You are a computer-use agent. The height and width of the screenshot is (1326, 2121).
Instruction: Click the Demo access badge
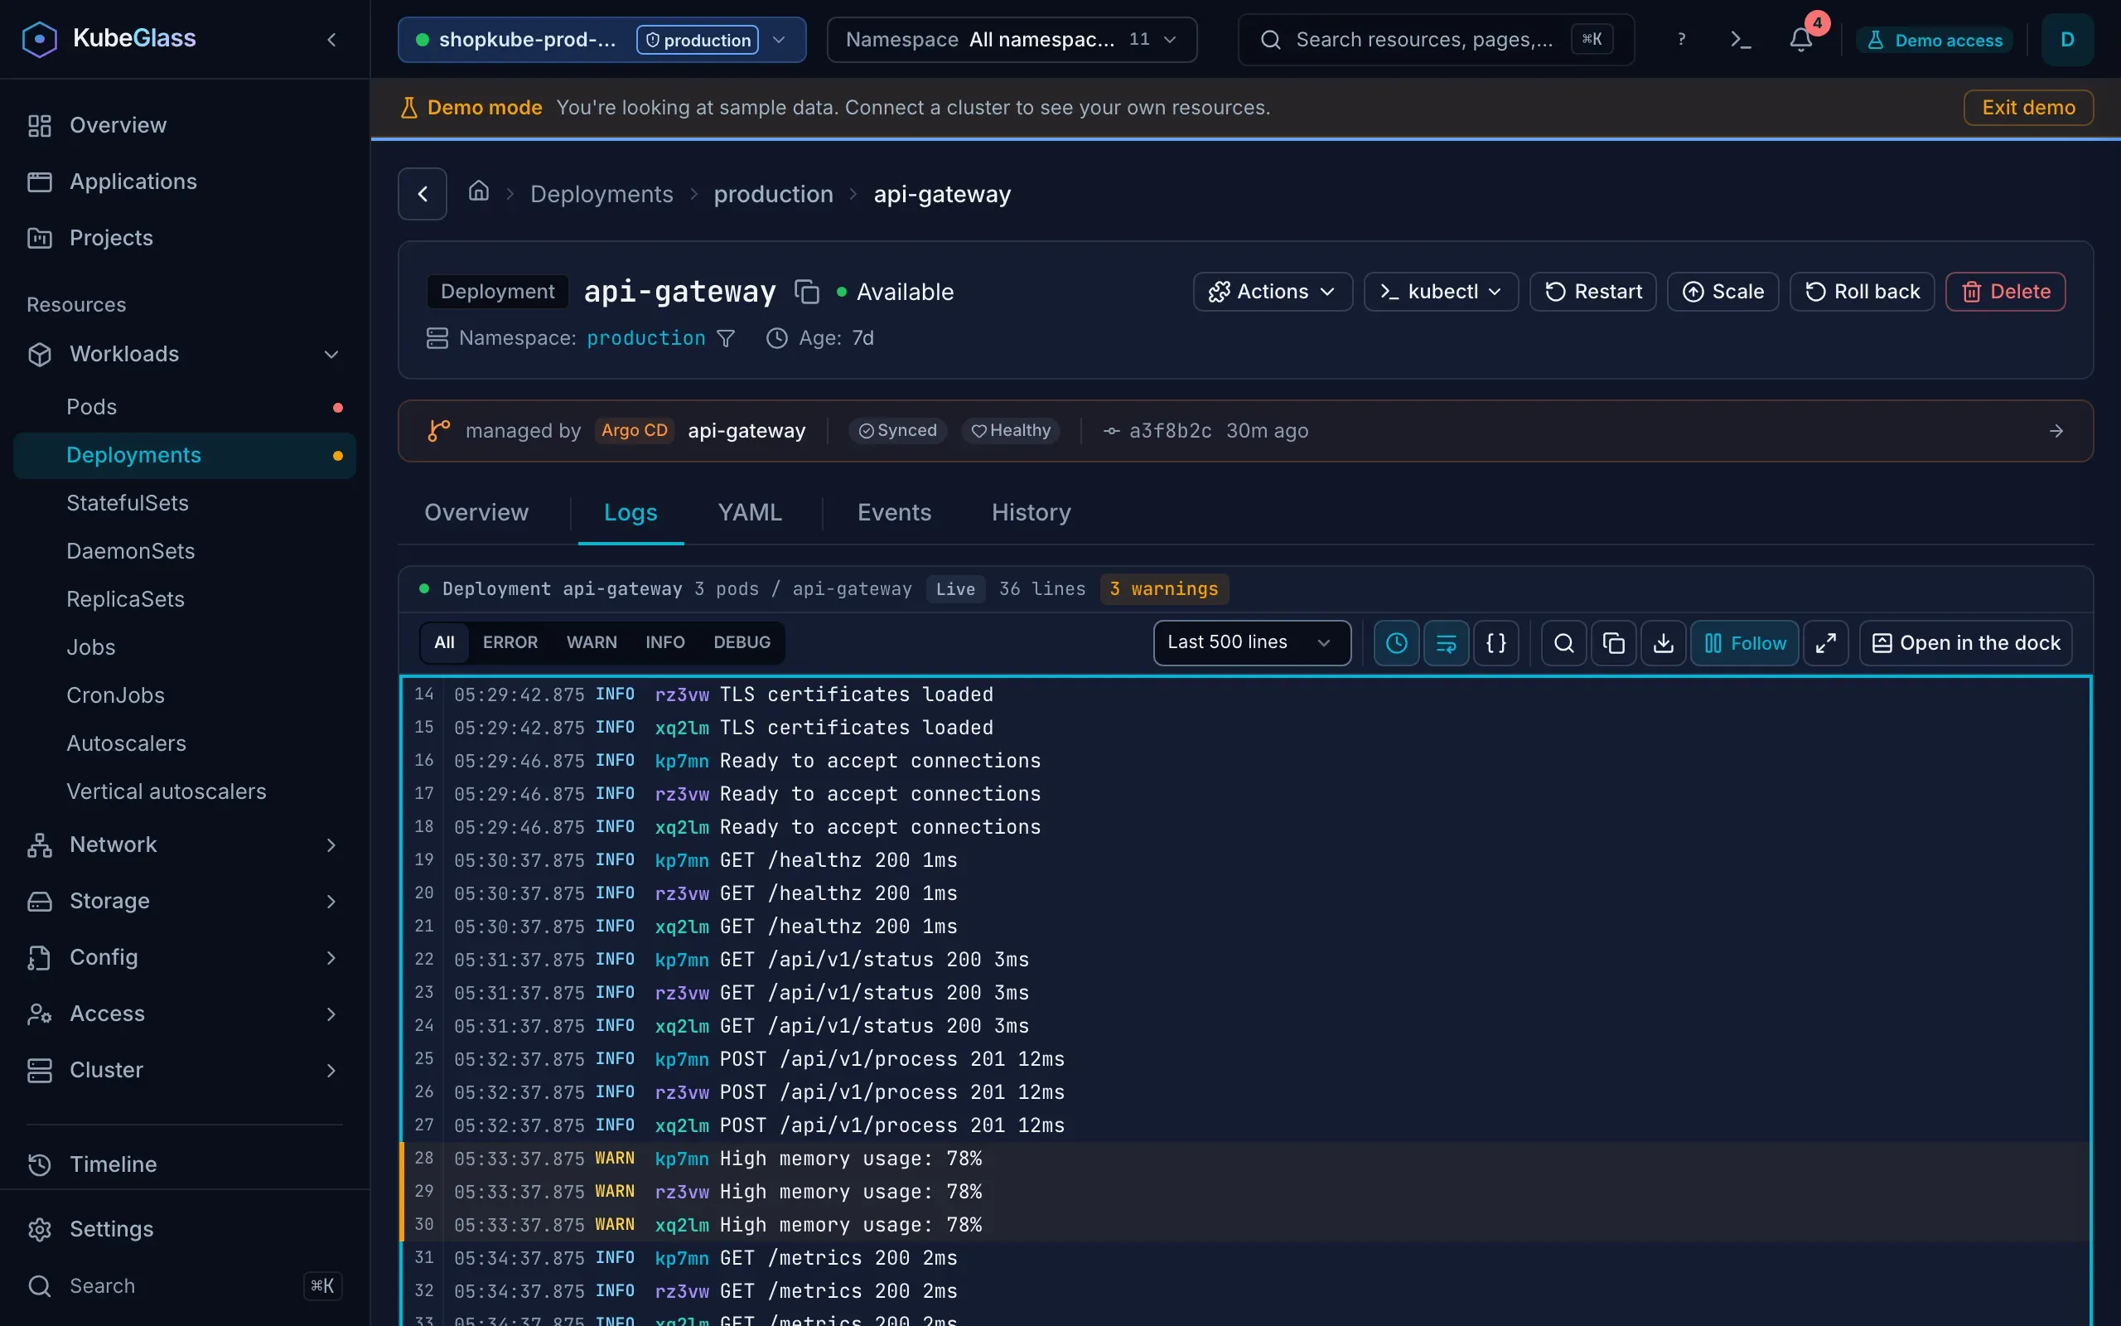tap(1935, 40)
